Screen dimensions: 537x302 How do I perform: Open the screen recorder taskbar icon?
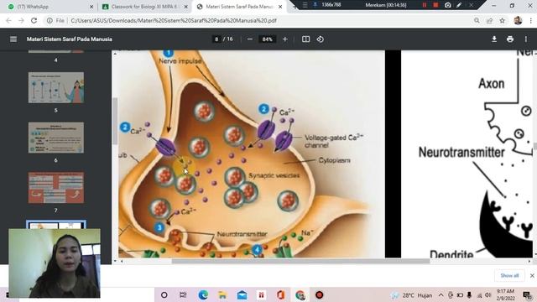tap(319, 294)
